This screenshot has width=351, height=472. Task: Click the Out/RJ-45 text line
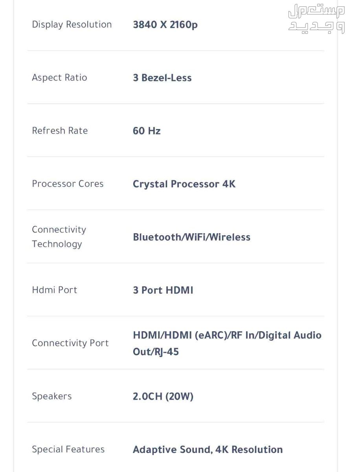tap(156, 352)
